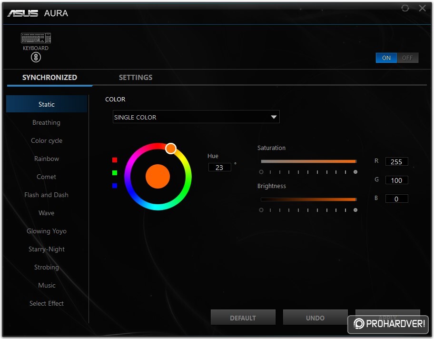Click the Saturation maximum dot
Viewport: 434px width, 339px height.
tap(355, 172)
